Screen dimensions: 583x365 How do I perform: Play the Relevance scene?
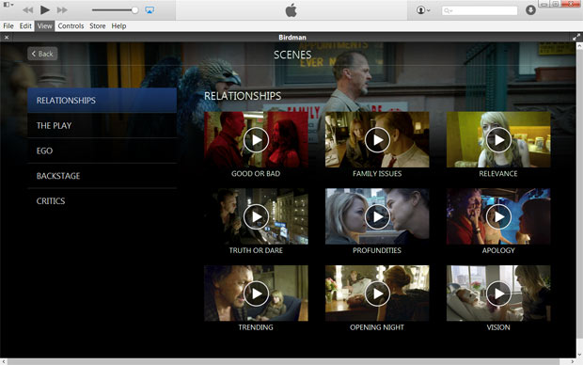498,140
